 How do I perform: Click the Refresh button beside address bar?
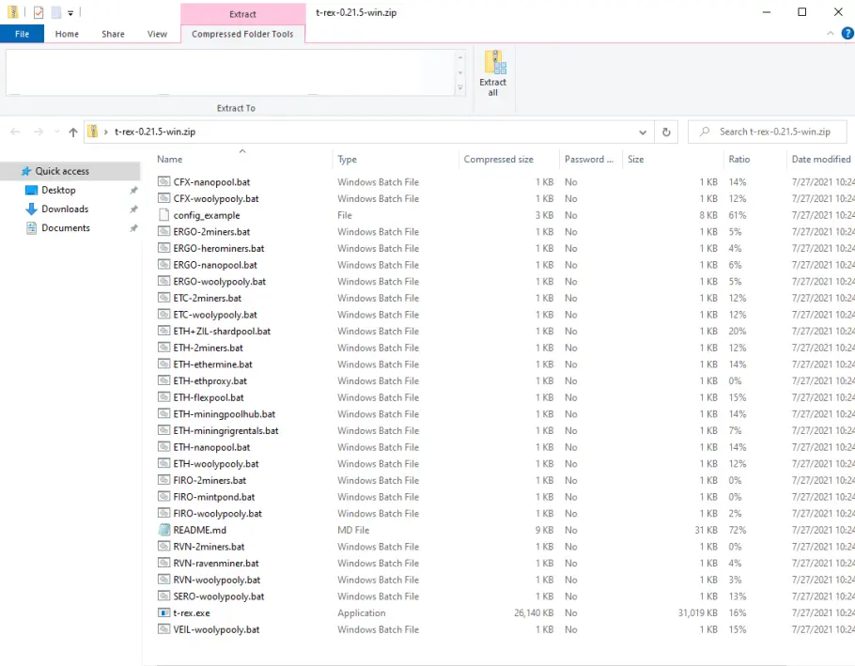pyautogui.click(x=666, y=132)
